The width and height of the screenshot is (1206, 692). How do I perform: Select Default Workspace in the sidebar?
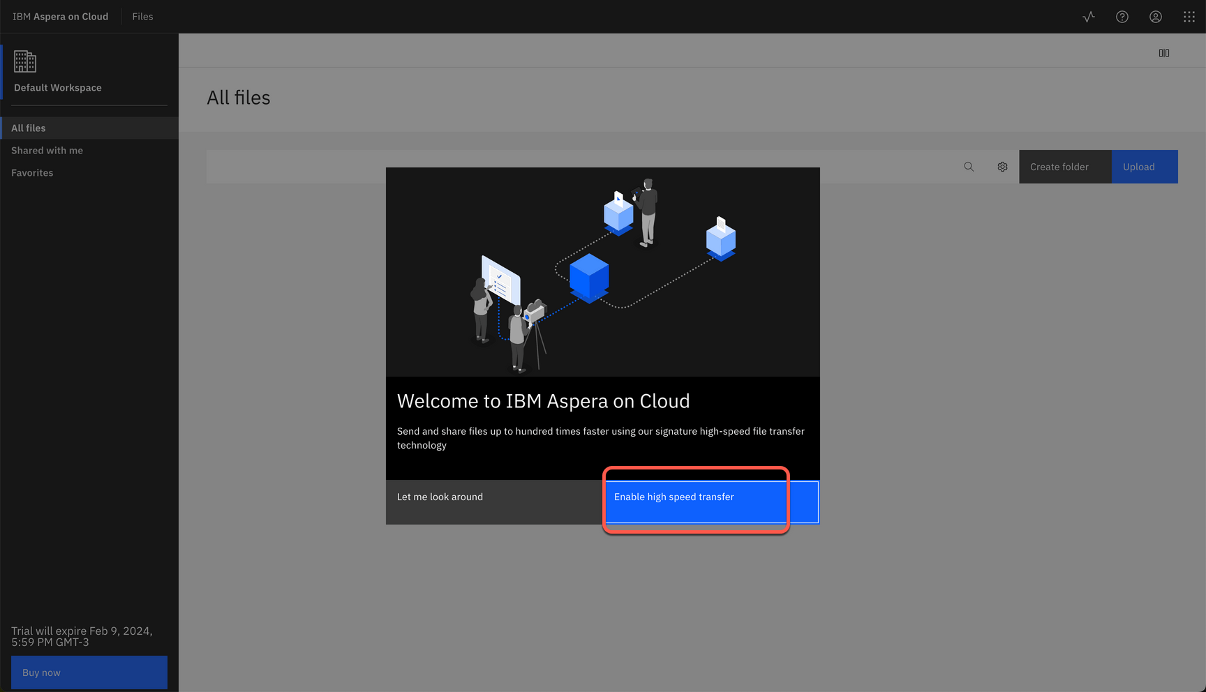pyautogui.click(x=57, y=87)
